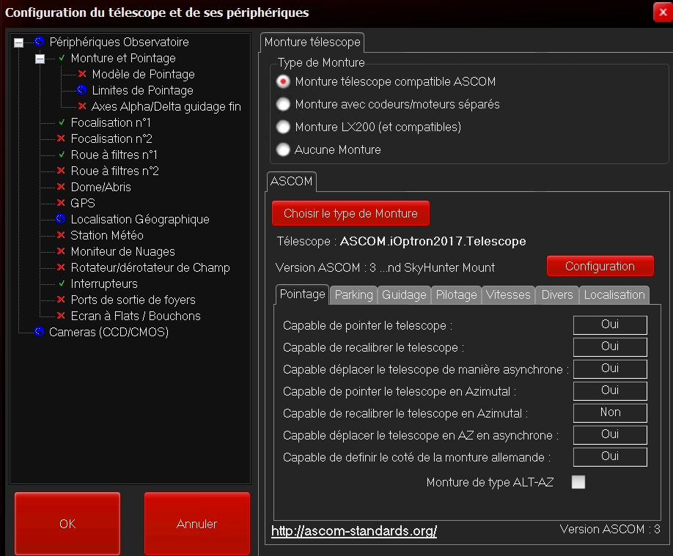This screenshot has width=673, height=556.
Task: Click the blue icon beside Périphériques Observatoire
Action: coord(40,42)
